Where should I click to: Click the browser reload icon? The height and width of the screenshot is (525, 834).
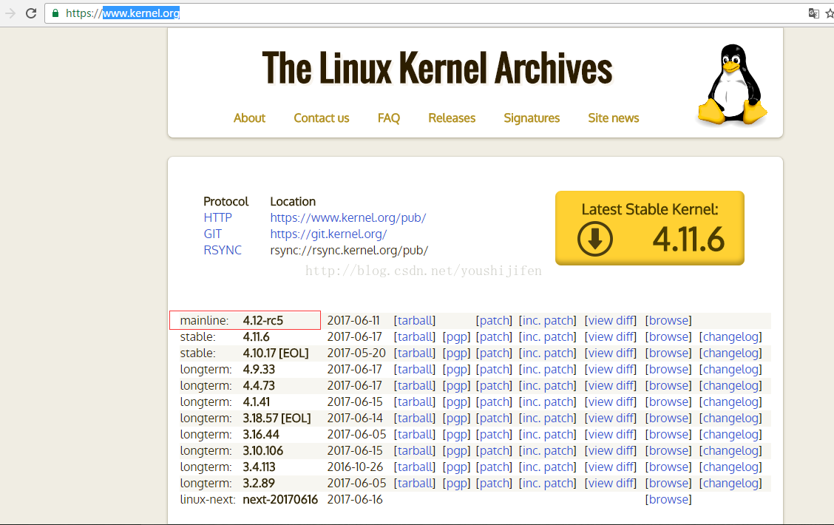31,13
